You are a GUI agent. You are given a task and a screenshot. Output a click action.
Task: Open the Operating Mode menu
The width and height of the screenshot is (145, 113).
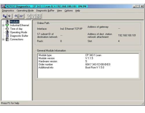point(25,11)
